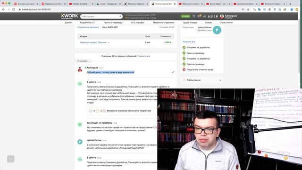The image size is (302, 170).
Task: Click the browser forward arrow
Action: click(x=8, y=9)
